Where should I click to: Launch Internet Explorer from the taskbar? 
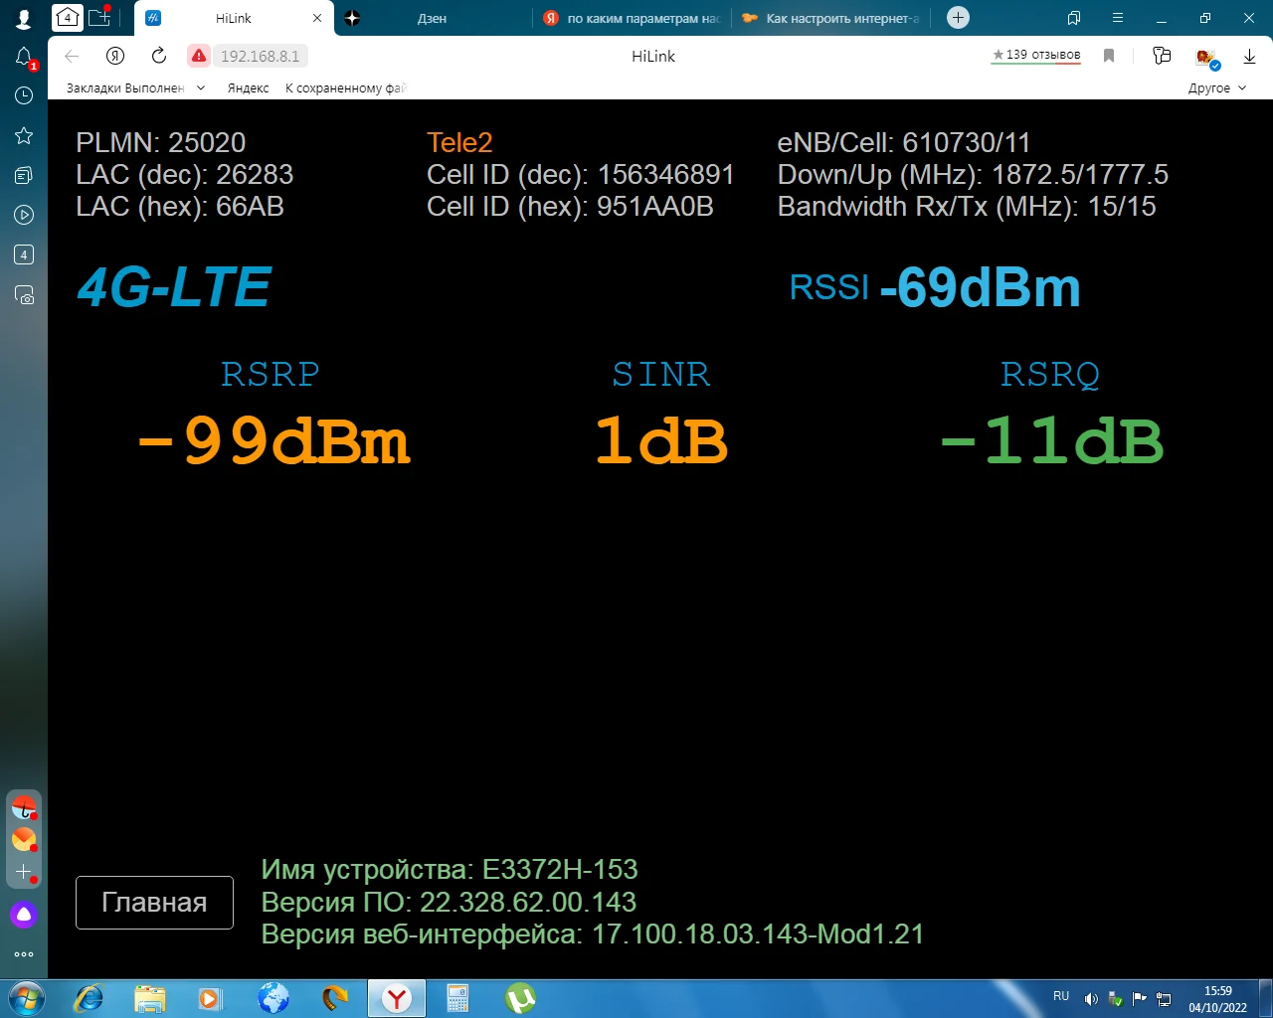[89, 997]
